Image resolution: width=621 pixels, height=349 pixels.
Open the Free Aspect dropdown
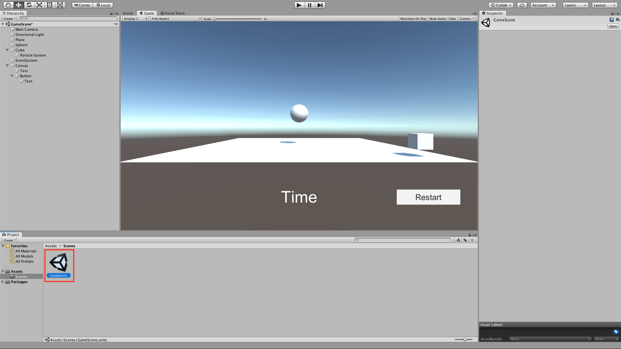[x=176, y=19]
